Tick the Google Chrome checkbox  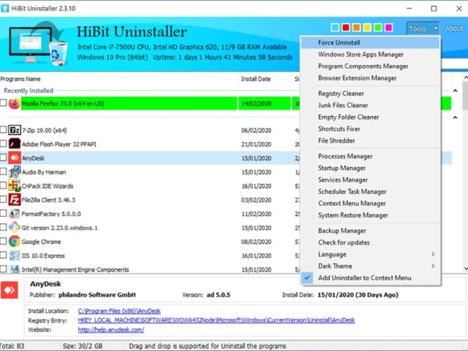click(x=4, y=241)
